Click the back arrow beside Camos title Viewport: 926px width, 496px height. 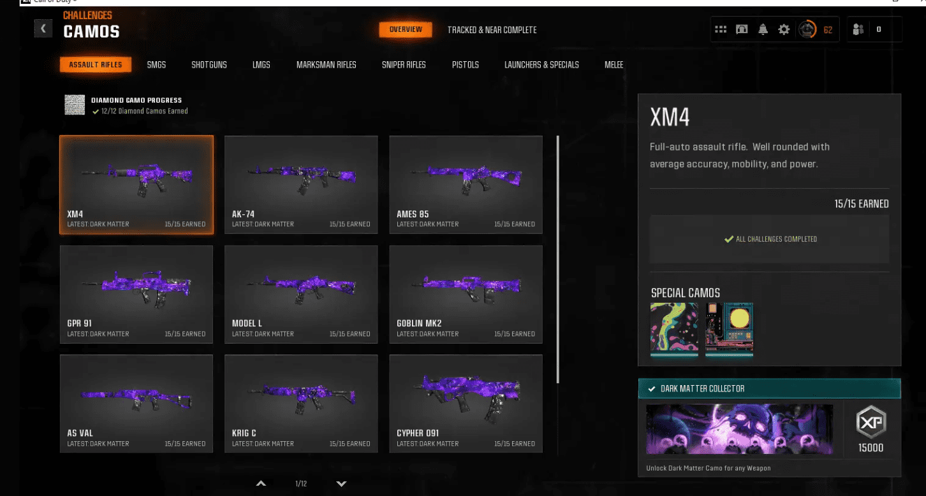tap(43, 29)
